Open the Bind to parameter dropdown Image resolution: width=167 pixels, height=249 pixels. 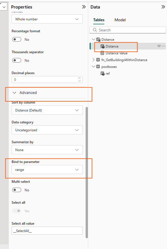tap(47, 169)
